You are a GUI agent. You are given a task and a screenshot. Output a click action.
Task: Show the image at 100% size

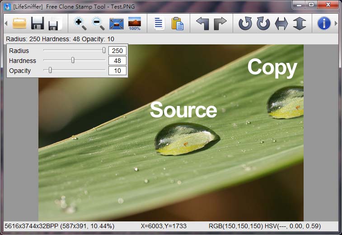134,24
